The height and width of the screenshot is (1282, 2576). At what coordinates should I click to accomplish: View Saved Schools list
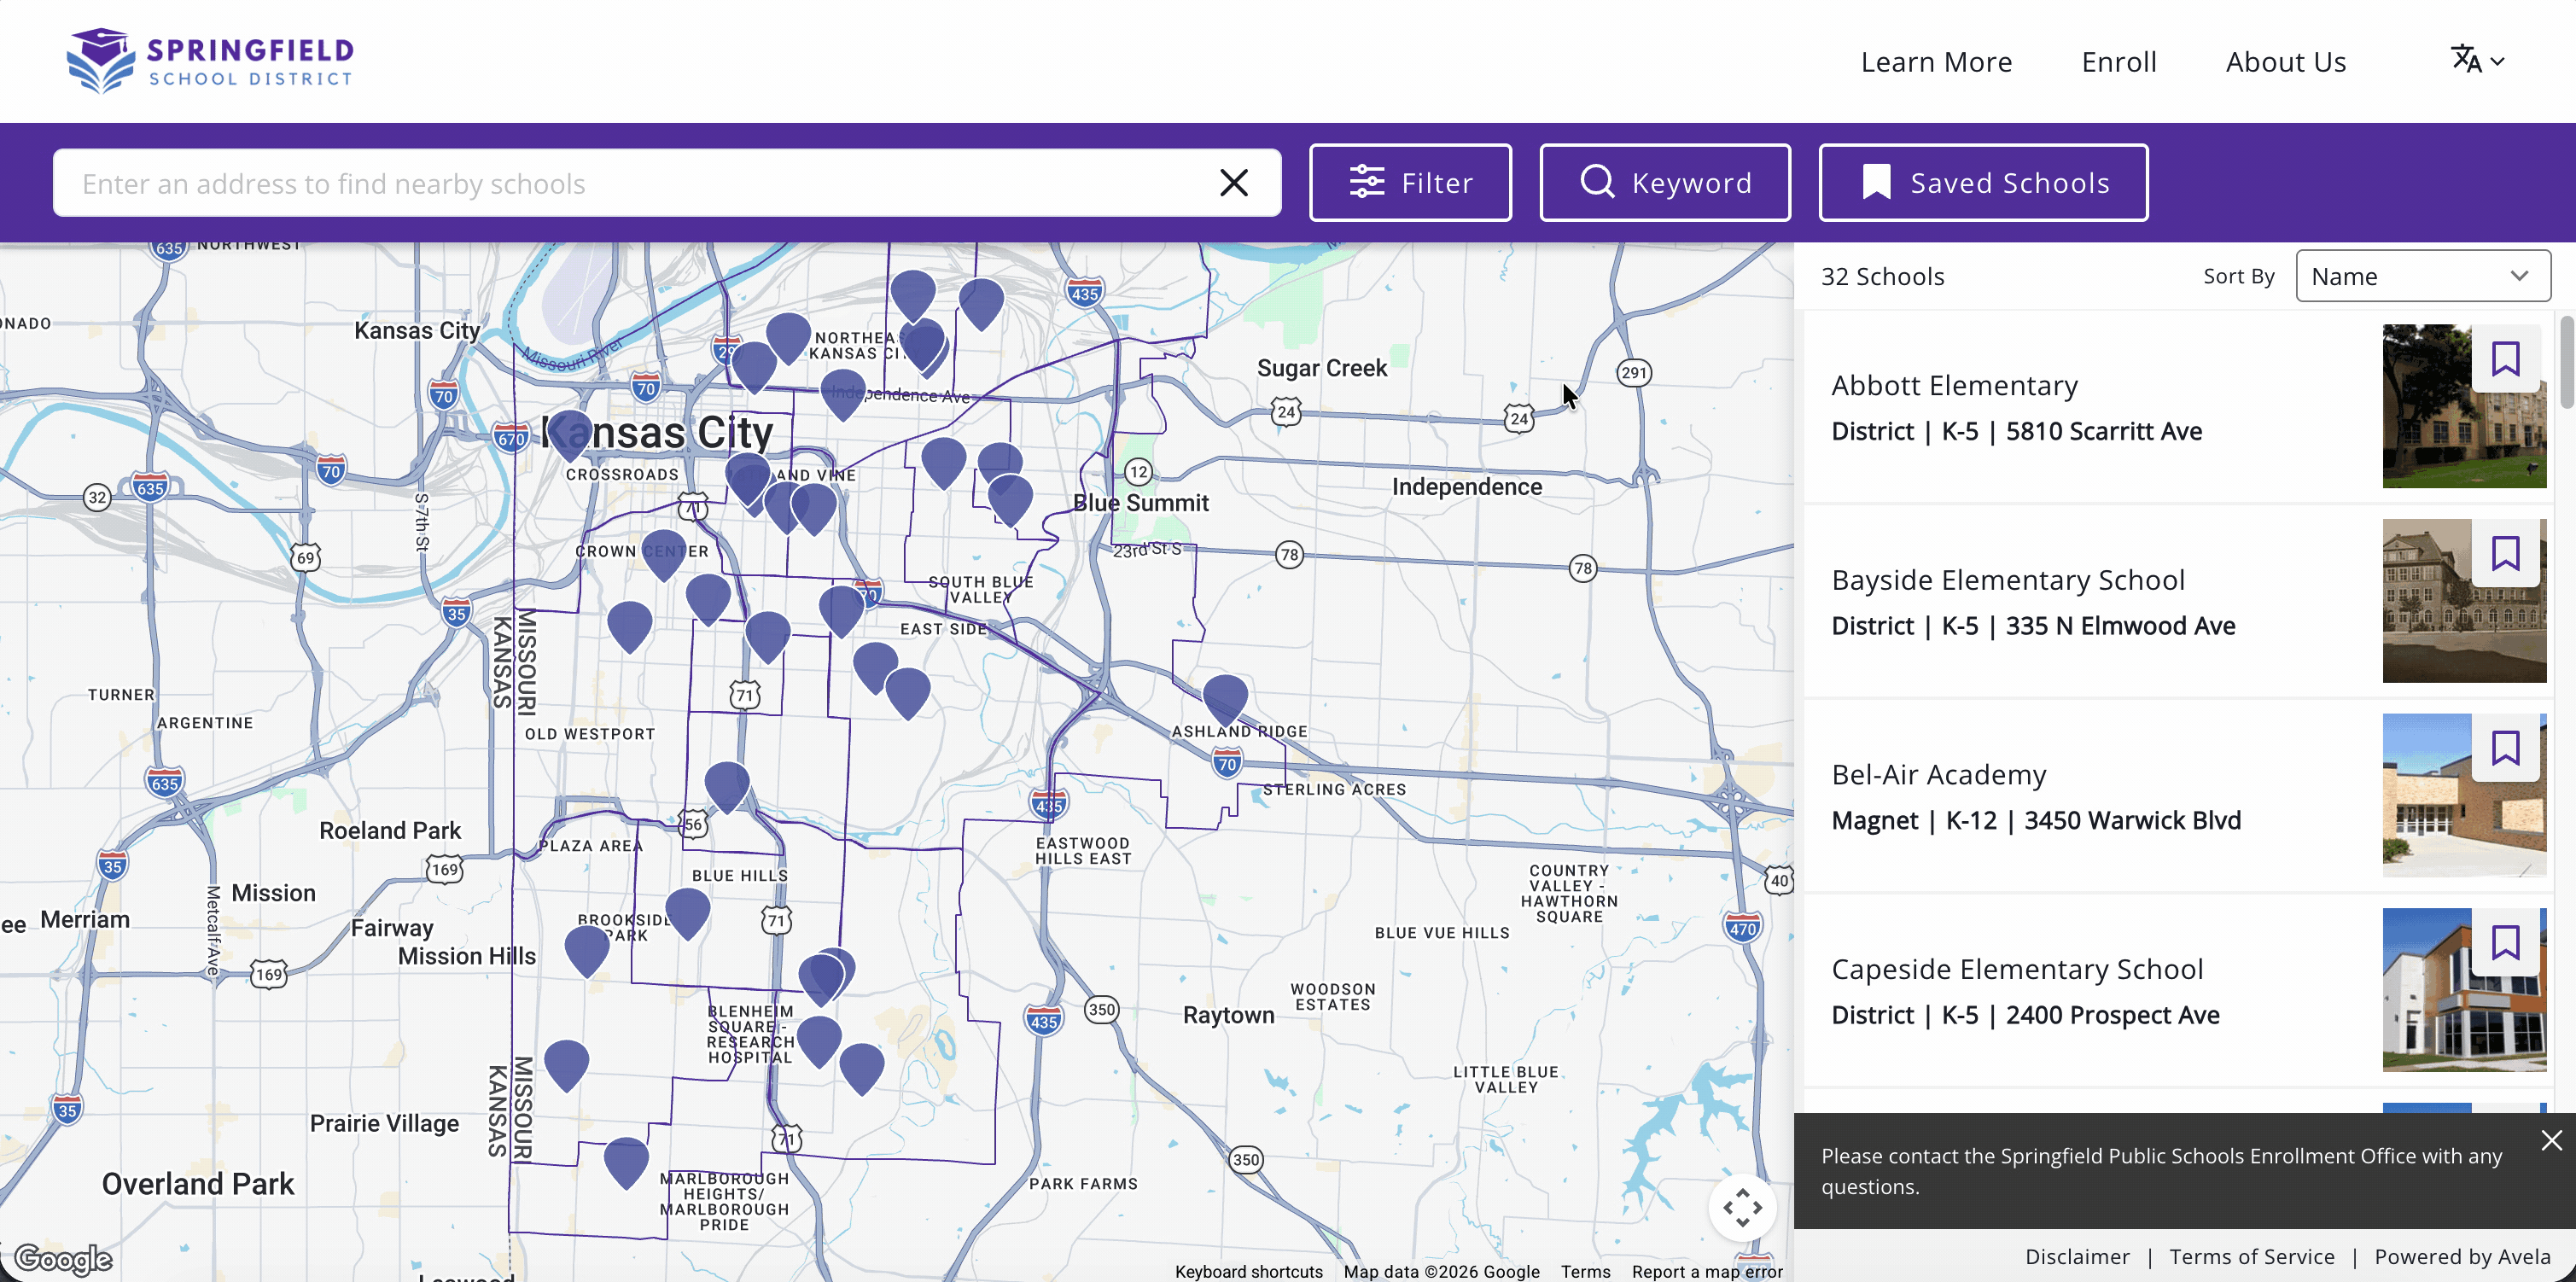[1983, 183]
